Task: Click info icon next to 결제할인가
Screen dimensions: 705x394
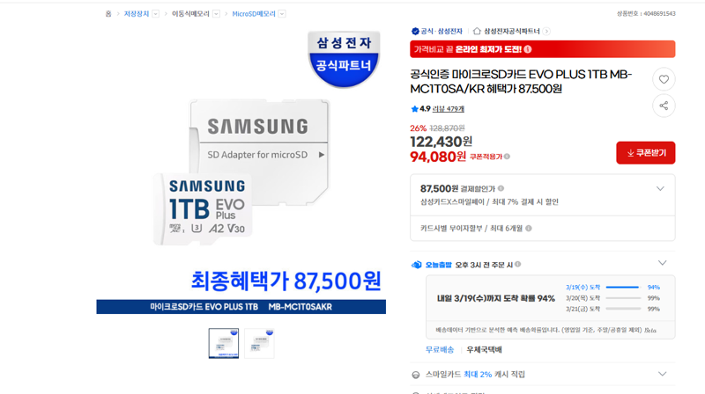Action: [501, 188]
